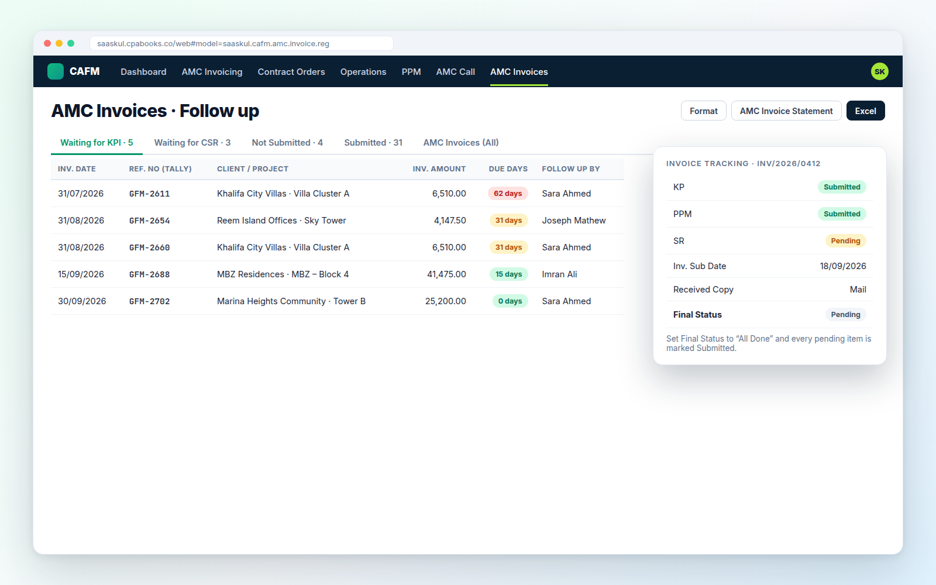Image resolution: width=936 pixels, height=585 pixels.
Task: Click the 15 days due badge
Action: (509, 274)
